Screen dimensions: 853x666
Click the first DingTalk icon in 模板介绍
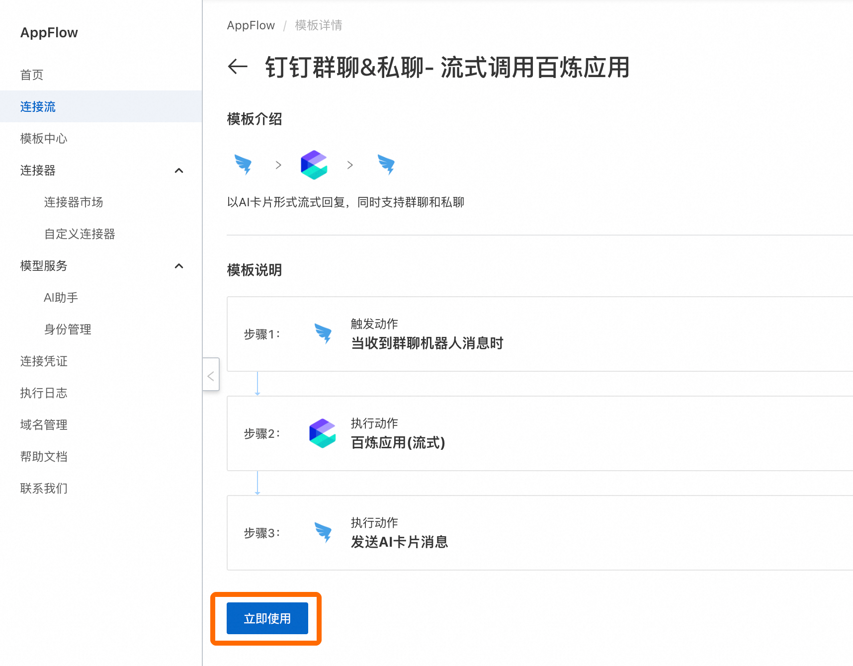tap(243, 165)
